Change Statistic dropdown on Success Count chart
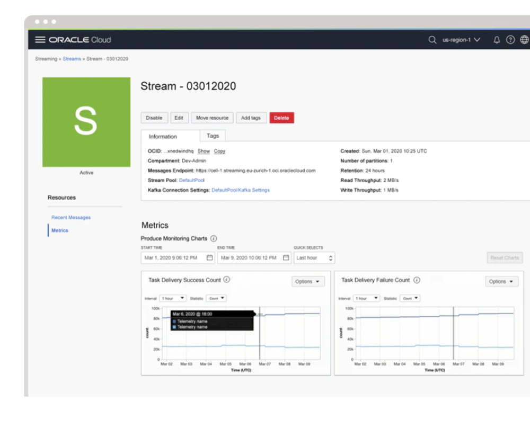 tap(216, 298)
